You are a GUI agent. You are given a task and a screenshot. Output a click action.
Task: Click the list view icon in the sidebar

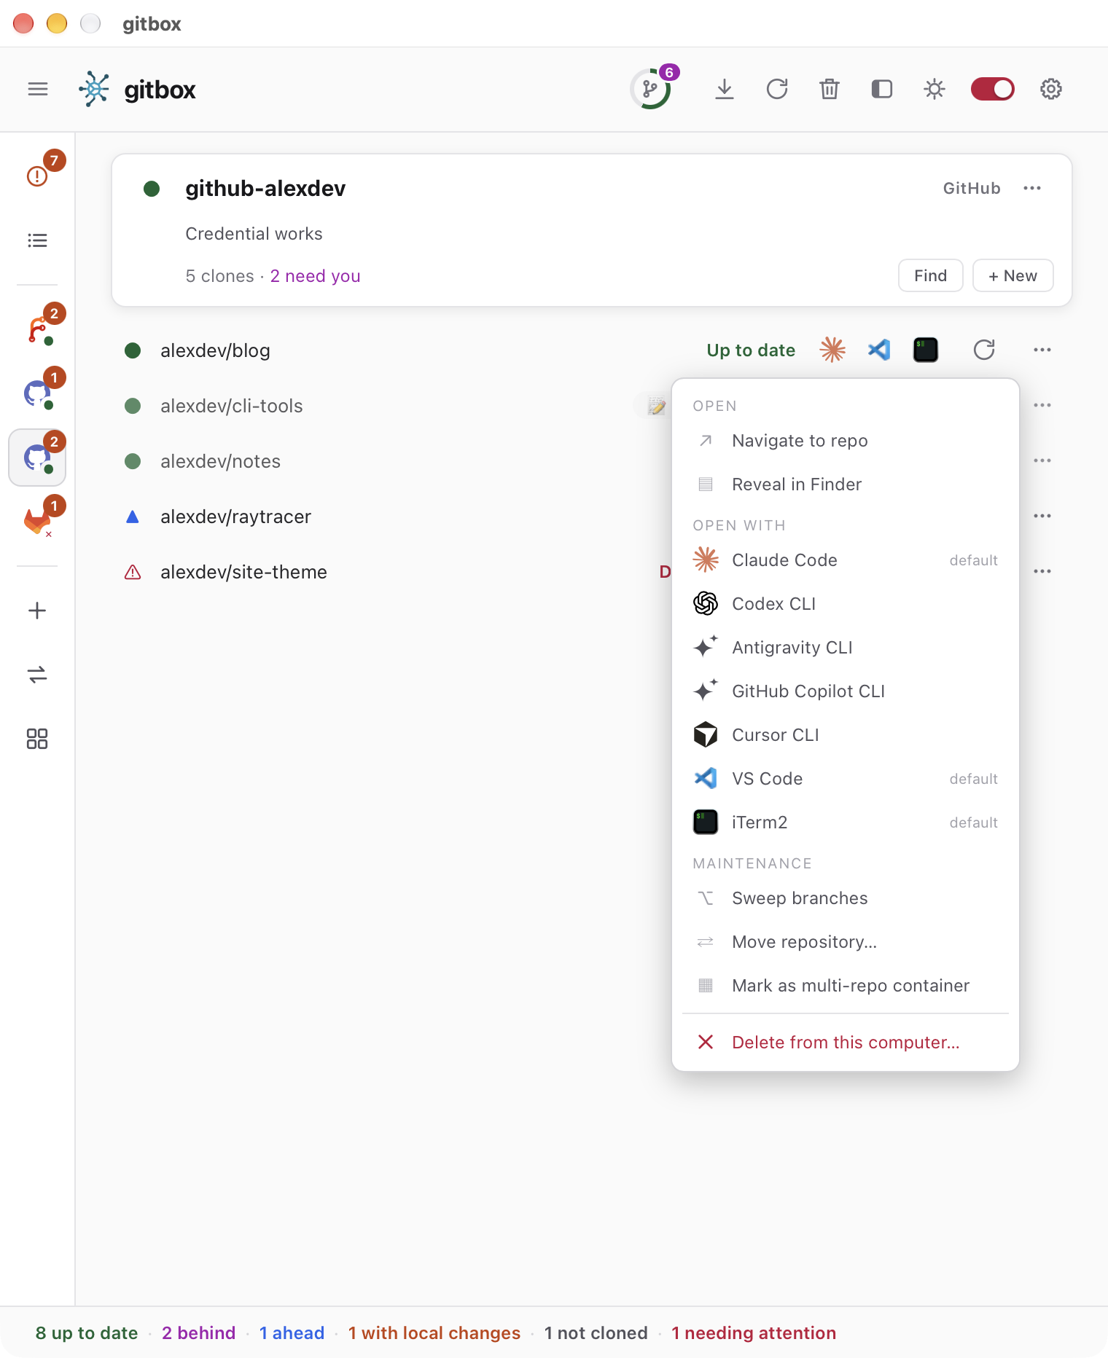(x=38, y=240)
